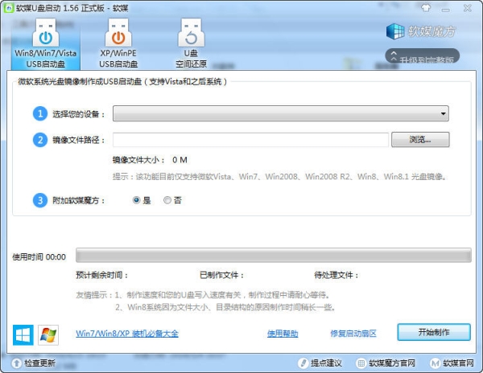The height and width of the screenshot is (373, 483).
Task: Click the 待处理文件 label
Action: tap(336, 275)
